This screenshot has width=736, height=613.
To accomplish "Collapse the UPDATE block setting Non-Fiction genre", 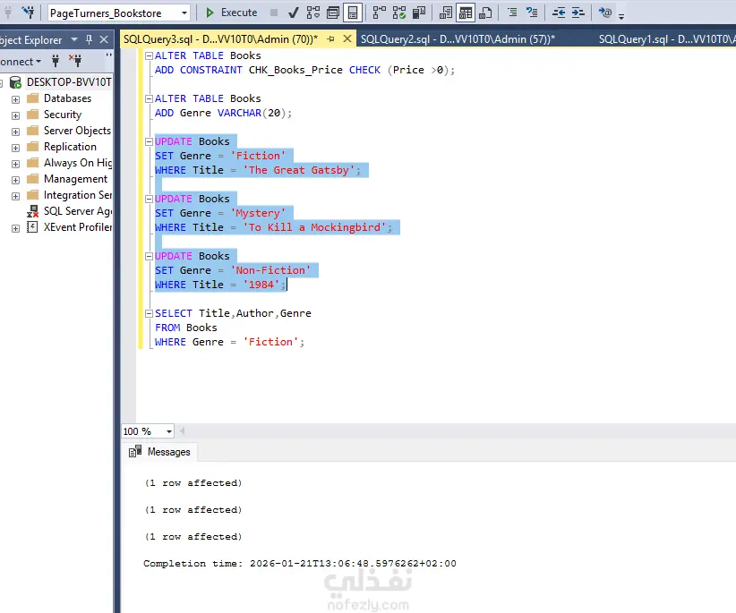I will click(x=149, y=257).
